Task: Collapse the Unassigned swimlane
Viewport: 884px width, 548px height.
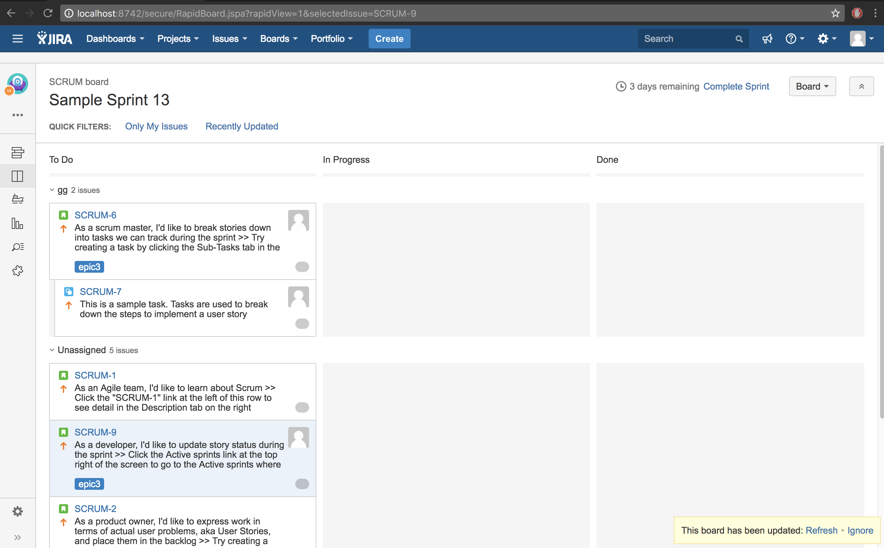Action: tap(52, 350)
